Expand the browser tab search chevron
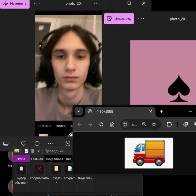Screen dimensions: 196x196 click(x=79, y=111)
